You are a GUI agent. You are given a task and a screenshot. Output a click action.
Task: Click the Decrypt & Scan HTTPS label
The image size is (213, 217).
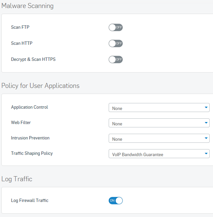[x=33, y=60]
